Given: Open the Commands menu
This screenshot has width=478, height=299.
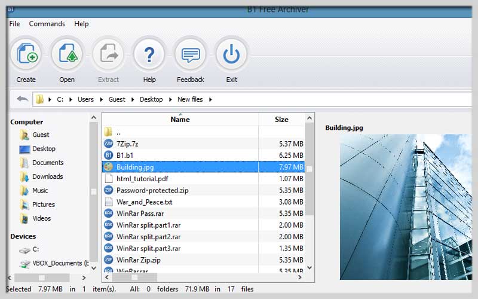Looking at the screenshot, I should [47, 24].
